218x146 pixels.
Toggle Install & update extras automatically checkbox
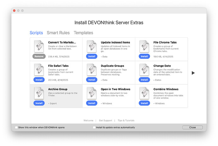pyautogui.click(x=94, y=127)
